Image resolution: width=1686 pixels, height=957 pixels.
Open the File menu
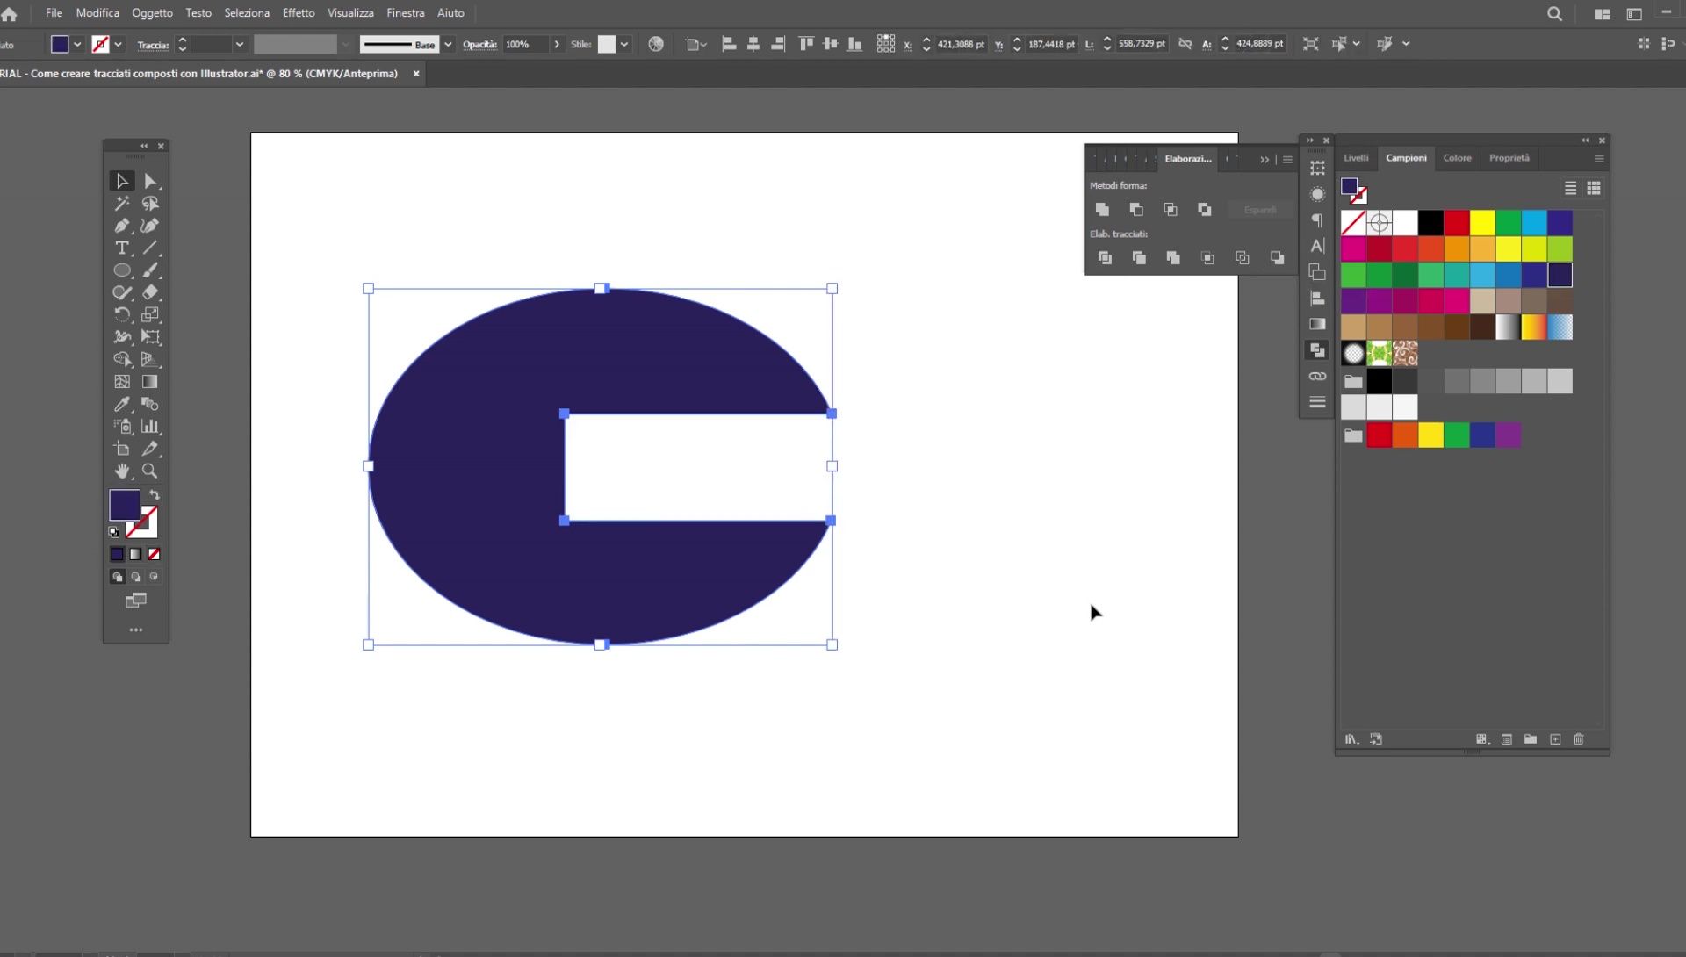(x=54, y=13)
